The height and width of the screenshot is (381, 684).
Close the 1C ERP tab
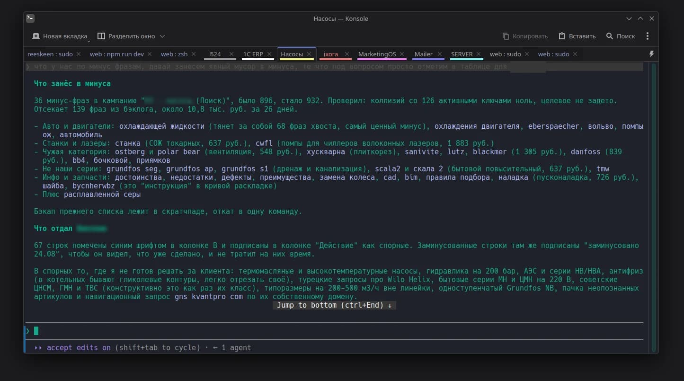[x=270, y=54]
